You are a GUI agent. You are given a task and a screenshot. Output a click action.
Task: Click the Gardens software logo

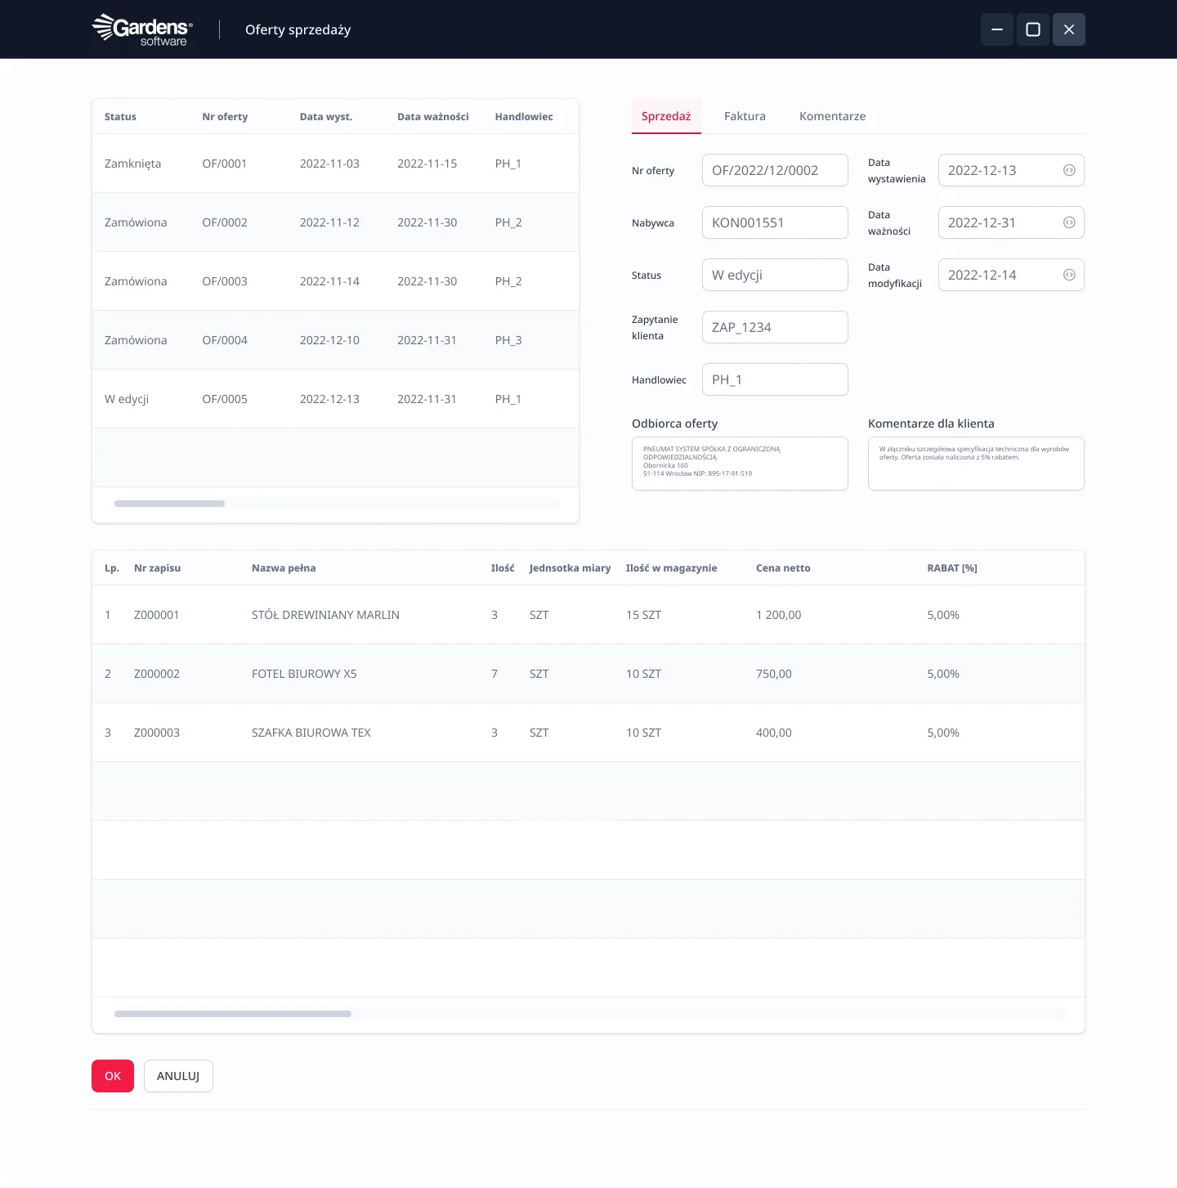(142, 30)
